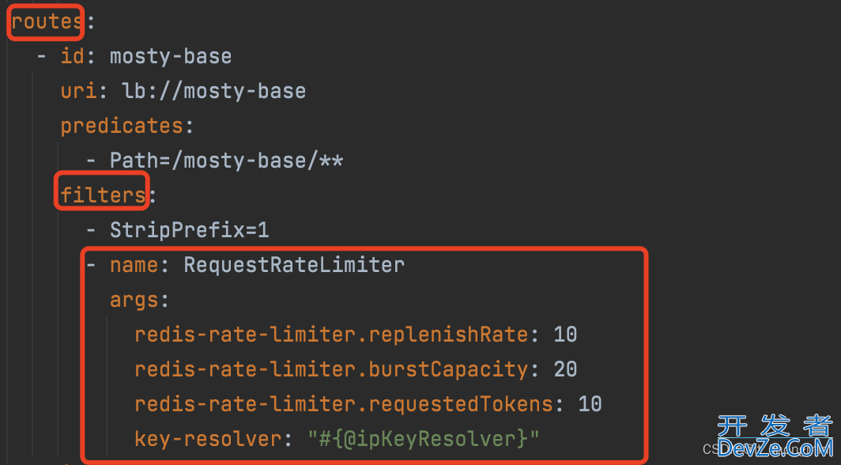Click the name key under filters
Screen dimensions: 841x465
[134, 266]
